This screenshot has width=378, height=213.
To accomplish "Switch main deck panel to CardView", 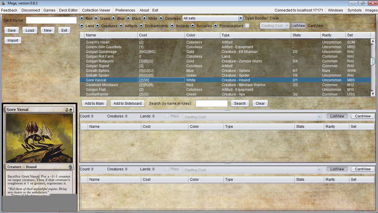I will pyautogui.click(x=363, y=116).
